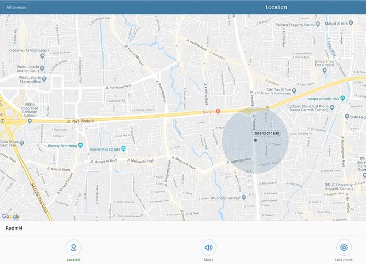The height and width of the screenshot is (264, 366).
Task: Click the Located text label
Action: [73, 260]
